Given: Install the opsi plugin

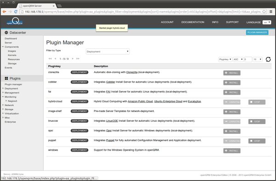Looking at the screenshot, I should 232,131.
